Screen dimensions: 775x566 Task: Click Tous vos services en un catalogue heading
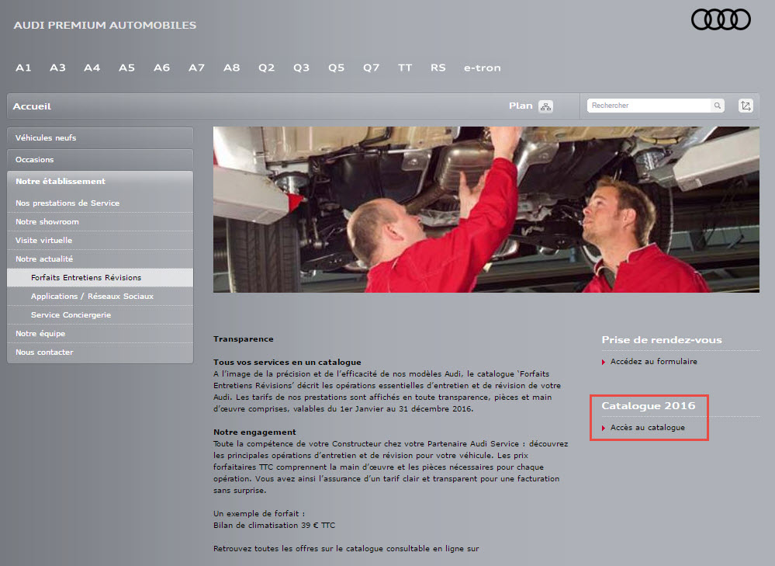[x=287, y=362]
